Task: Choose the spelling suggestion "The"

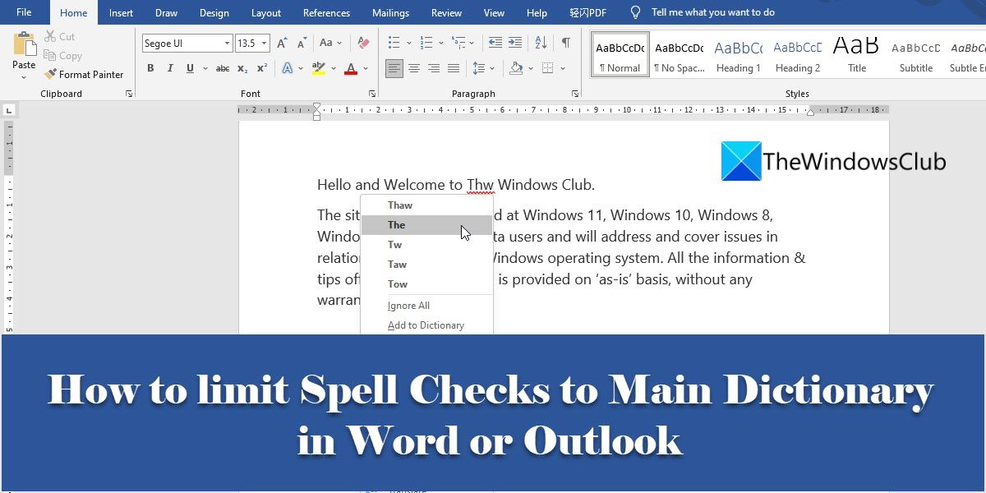Action: click(426, 225)
